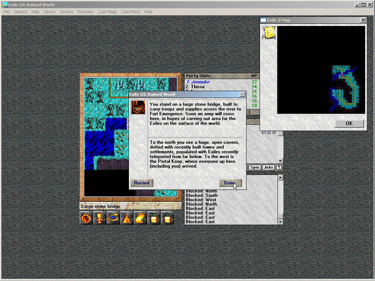Click the Cast Priest Spell ankh icon
Viewport: 375px width, 281px height.
[x=99, y=218]
